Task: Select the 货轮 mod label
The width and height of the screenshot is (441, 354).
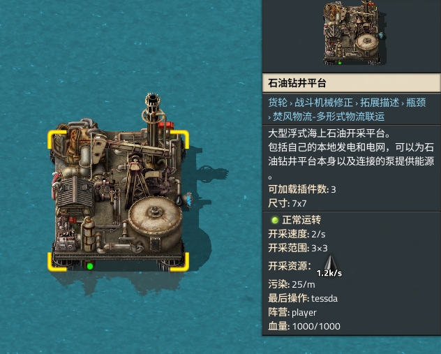Action: click(x=278, y=103)
